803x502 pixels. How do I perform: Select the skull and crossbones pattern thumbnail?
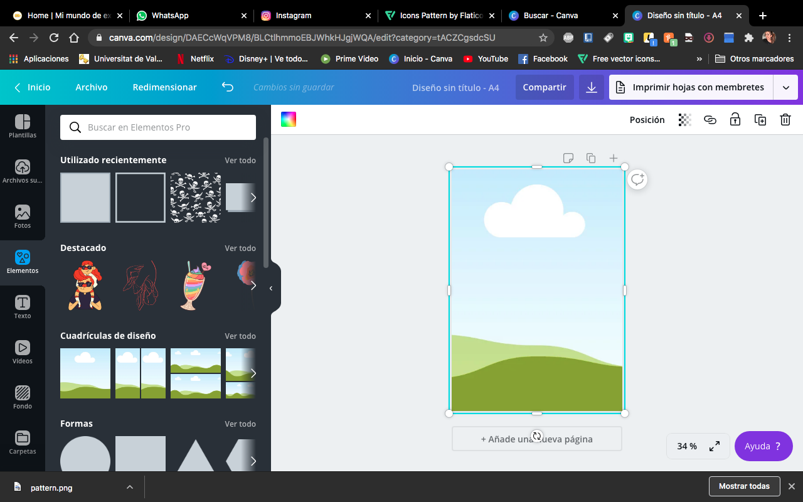[x=196, y=198]
